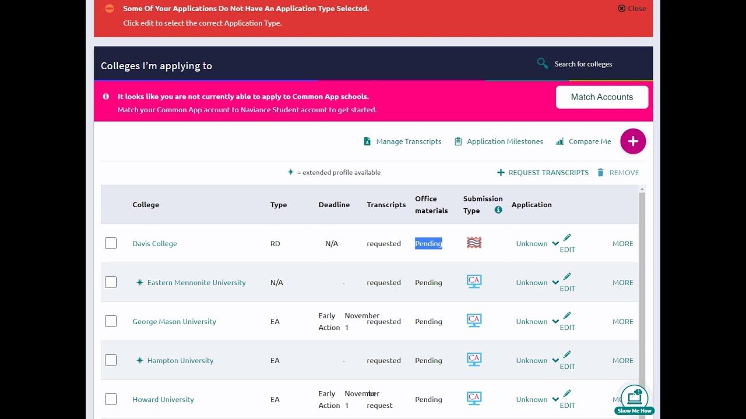This screenshot has height=419, width=746.
Task: Click the pink banner exclamation icon
Action: (106, 97)
